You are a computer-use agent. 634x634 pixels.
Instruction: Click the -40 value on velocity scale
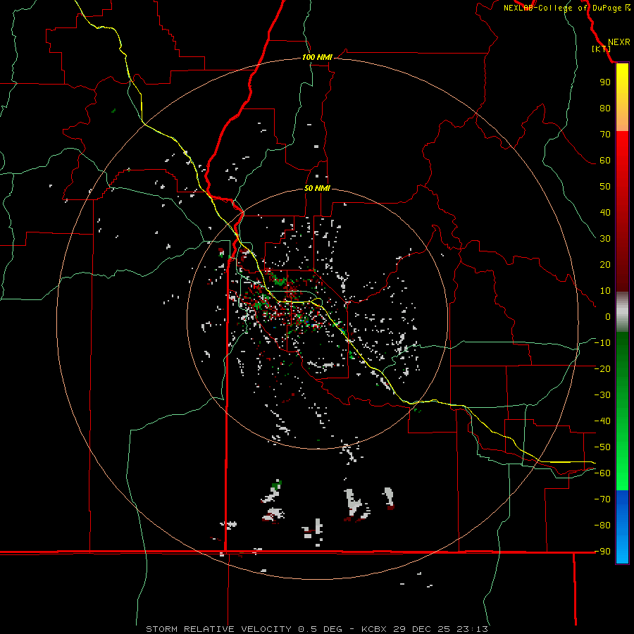(602, 421)
